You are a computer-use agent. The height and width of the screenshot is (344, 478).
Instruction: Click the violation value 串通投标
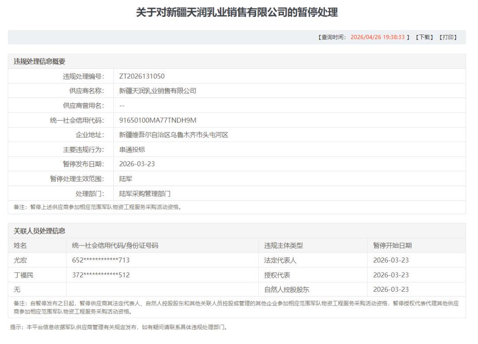pyautogui.click(x=132, y=149)
